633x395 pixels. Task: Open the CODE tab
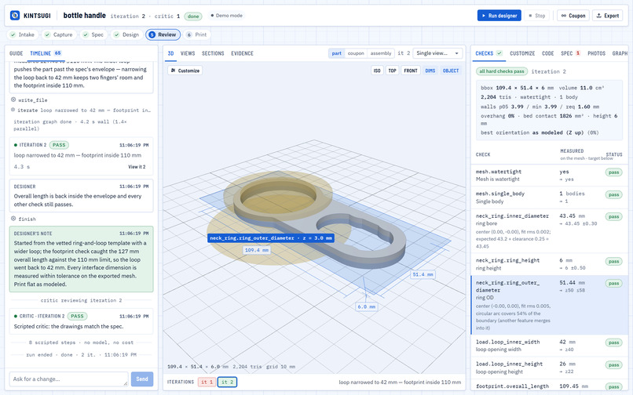[x=548, y=53]
